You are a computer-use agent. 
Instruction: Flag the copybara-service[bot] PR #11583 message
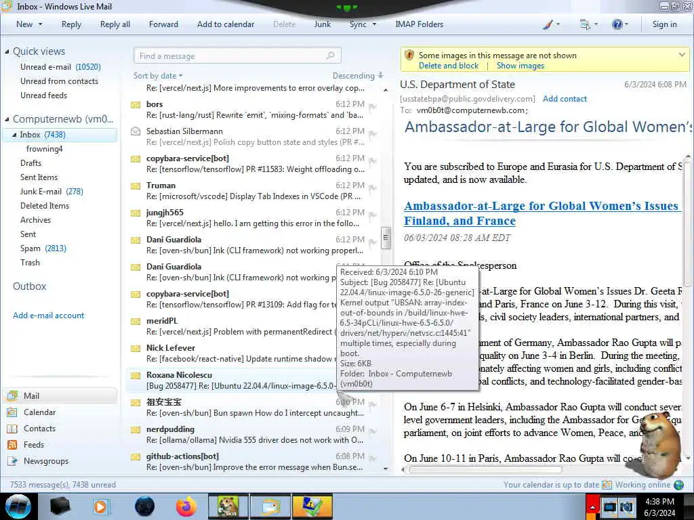[x=373, y=160]
